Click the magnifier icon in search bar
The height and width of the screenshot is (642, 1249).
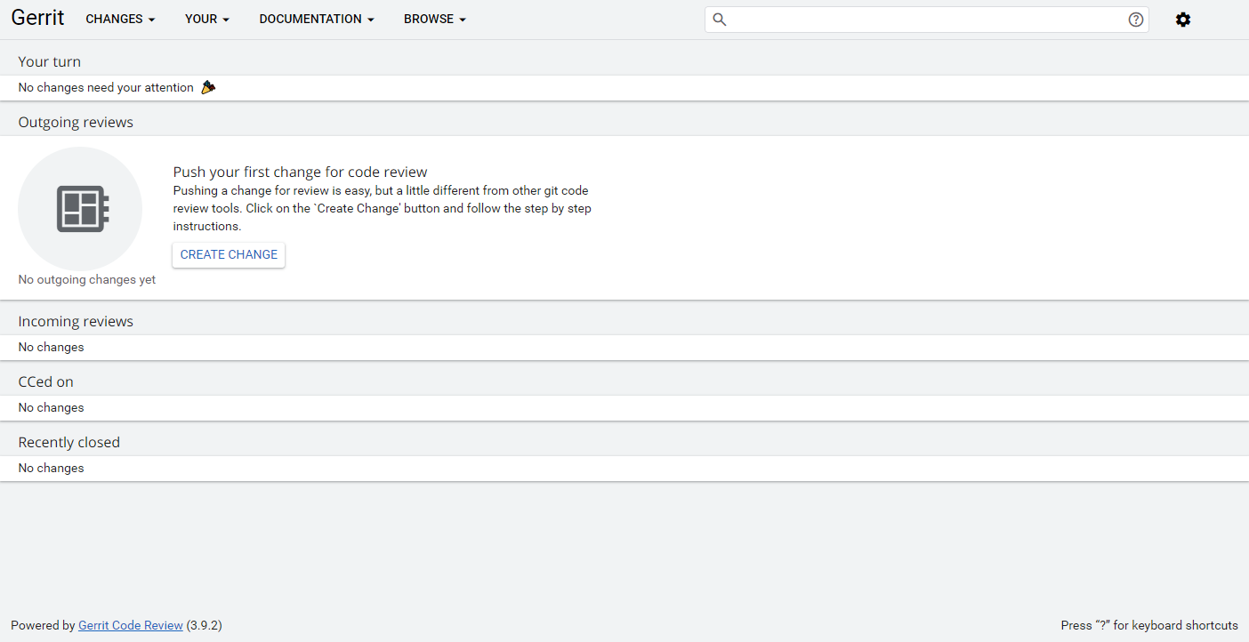[720, 20]
